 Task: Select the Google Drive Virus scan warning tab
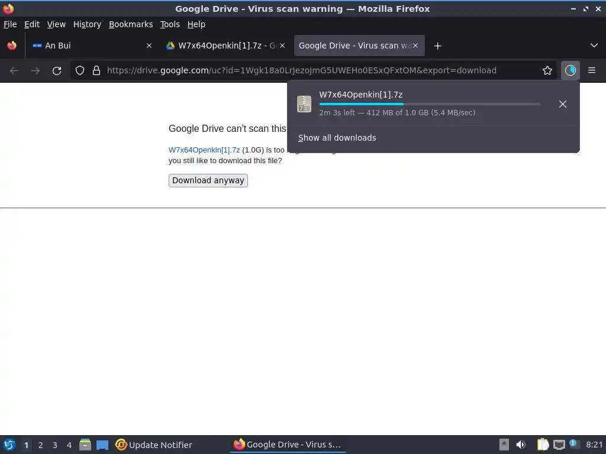[x=359, y=46]
